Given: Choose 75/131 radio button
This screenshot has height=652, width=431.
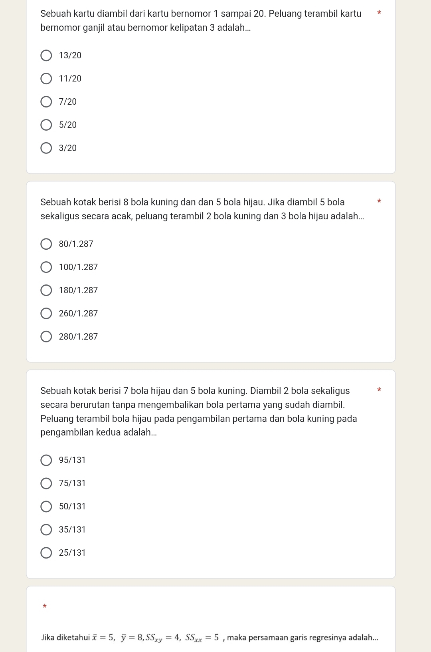Looking at the screenshot, I should pyautogui.click(x=46, y=483).
